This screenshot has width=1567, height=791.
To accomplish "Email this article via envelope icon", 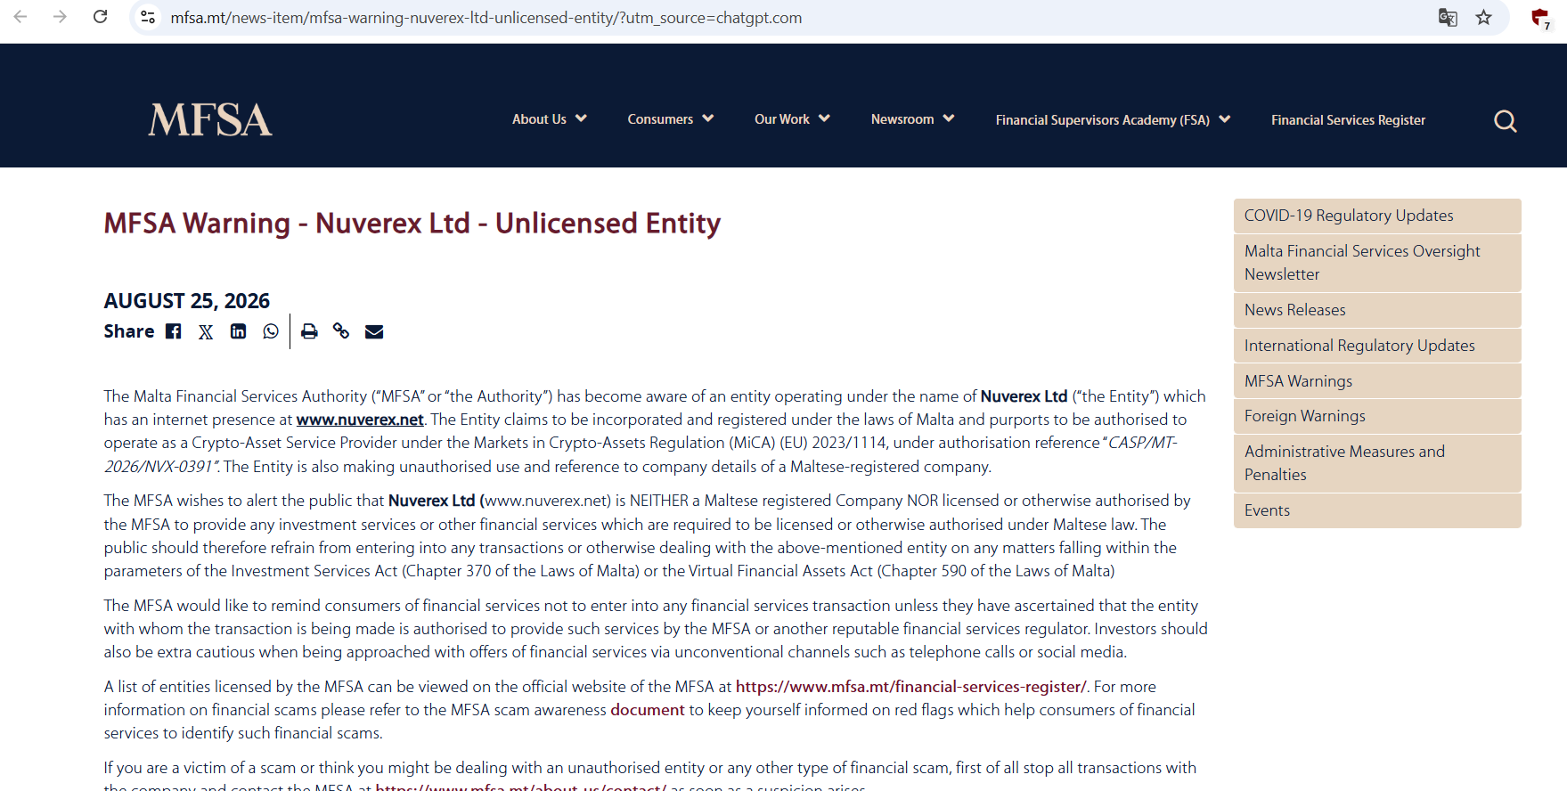I will [374, 331].
